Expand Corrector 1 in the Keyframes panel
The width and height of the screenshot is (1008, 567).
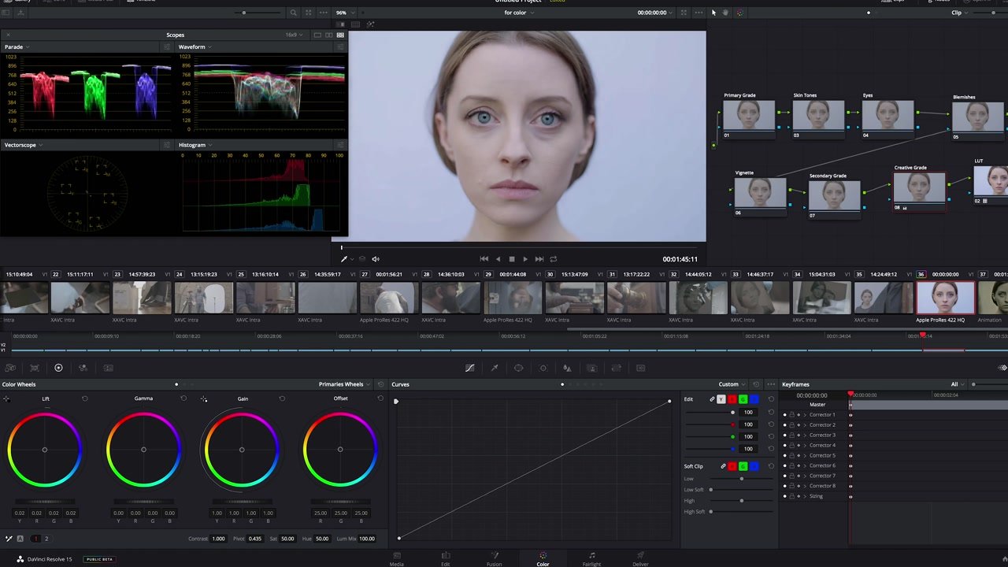click(805, 414)
